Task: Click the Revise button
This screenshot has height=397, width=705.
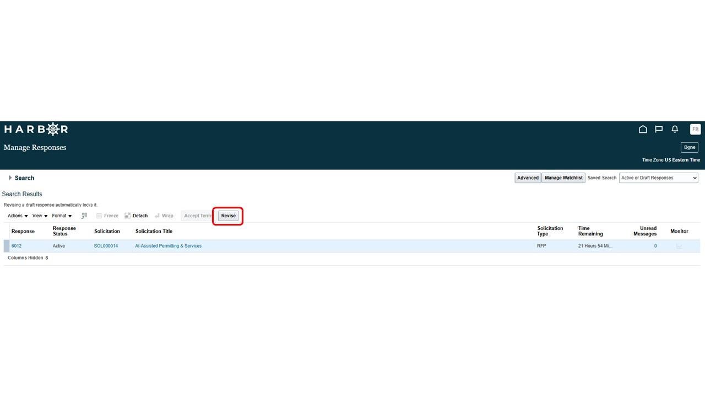Action: click(228, 216)
